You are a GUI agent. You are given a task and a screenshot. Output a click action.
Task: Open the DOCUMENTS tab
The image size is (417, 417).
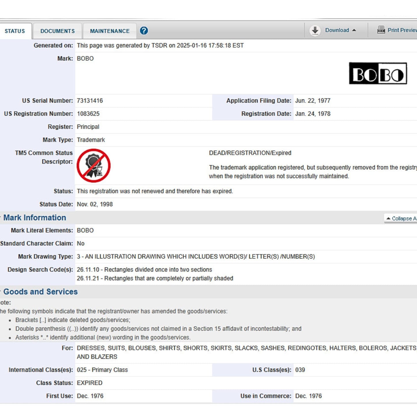click(x=57, y=31)
